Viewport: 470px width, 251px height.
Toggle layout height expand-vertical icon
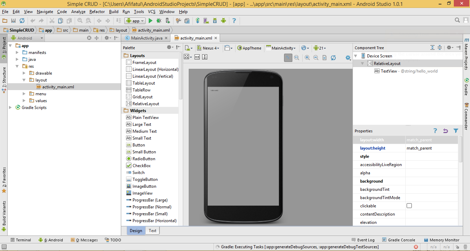(x=205, y=57)
